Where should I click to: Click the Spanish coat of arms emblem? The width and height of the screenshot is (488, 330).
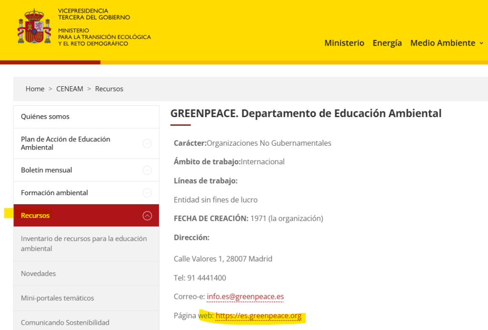click(33, 28)
